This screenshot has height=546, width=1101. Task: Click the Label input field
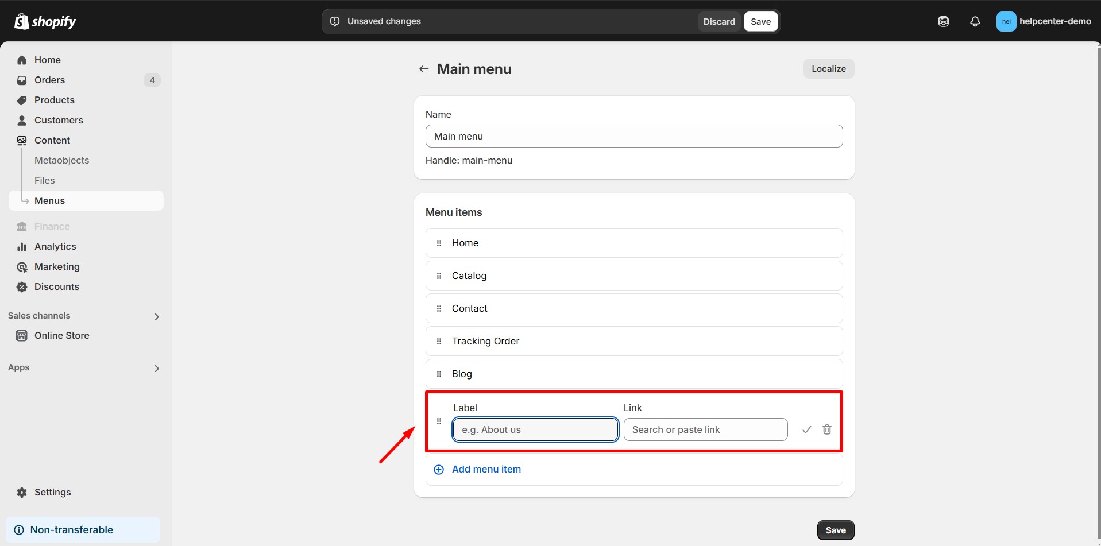pos(535,429)
